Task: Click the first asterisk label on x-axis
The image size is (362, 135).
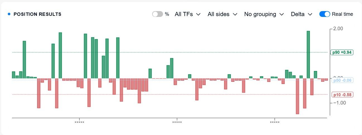Action: click(79, 122)
